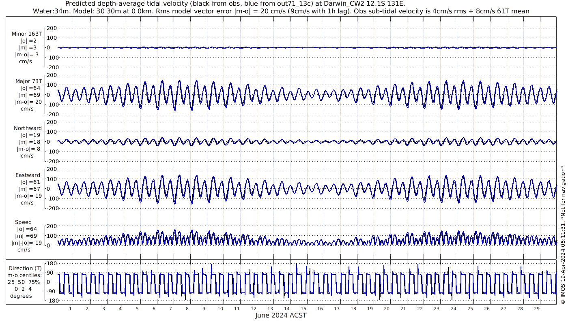Click day tick label 29 on time axis
The image size is (568, 324).
coord(536,309)
